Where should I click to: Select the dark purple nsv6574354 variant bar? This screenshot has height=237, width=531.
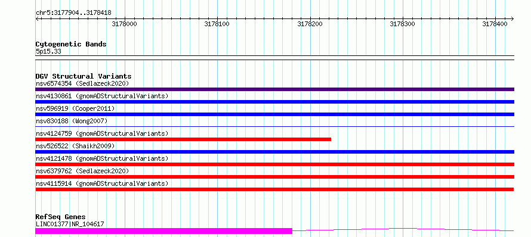274,89
